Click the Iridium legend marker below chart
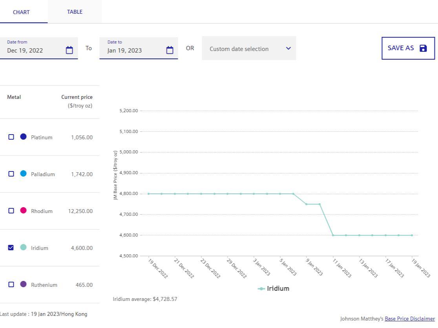This screenshot has width=438, height=328. click(261, 289)
